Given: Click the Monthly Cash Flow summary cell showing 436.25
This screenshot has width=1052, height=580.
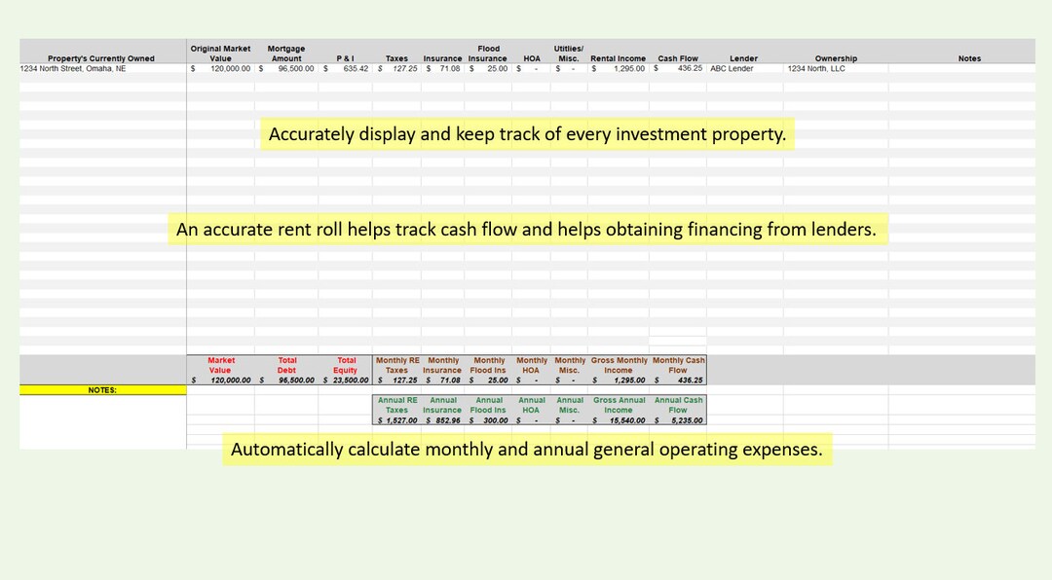Looking at the screenshot, I should tap(678, 378).
